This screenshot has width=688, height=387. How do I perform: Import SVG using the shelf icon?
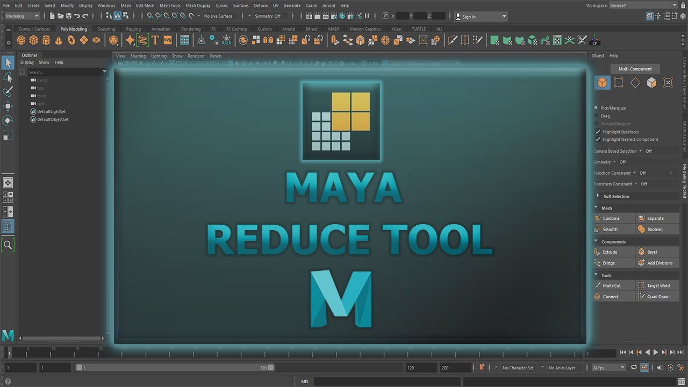click(x=168, y=40)
